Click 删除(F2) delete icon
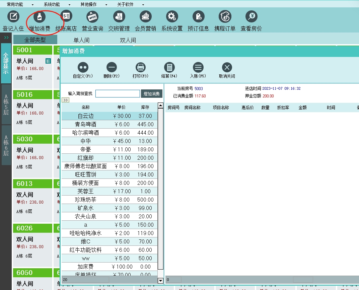This screenshot has width=359, height=290. tap(112, 68)
